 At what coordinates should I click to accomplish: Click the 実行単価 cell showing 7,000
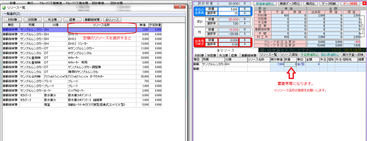277,64
